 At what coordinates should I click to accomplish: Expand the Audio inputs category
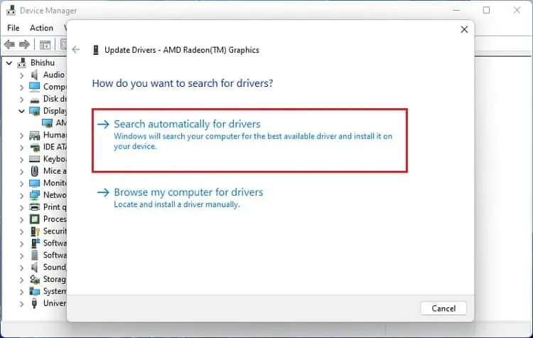tap(22, 75)
